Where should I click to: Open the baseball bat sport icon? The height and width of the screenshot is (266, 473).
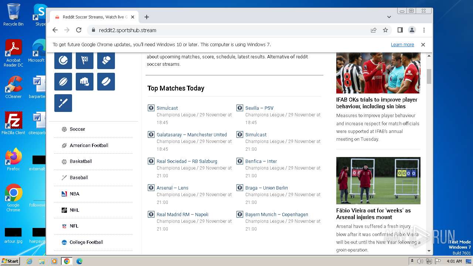click(x=63, y=103)
